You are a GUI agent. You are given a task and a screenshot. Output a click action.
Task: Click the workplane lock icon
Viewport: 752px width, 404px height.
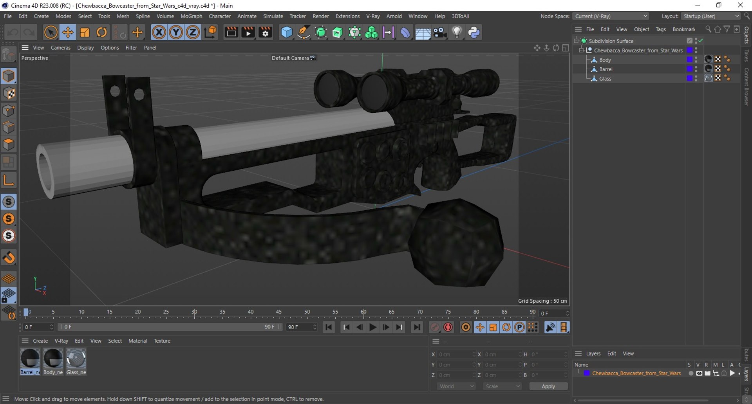(x=9, y=296)
